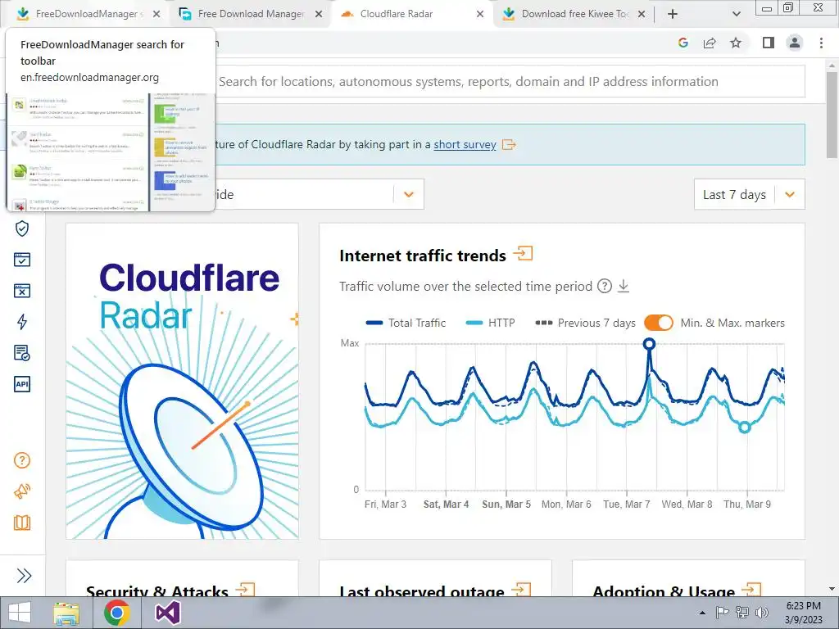Close the Kiwee Toolbar tab

coord(642,14)
